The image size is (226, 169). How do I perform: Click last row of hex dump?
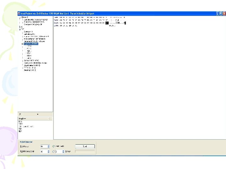point(85,26)
